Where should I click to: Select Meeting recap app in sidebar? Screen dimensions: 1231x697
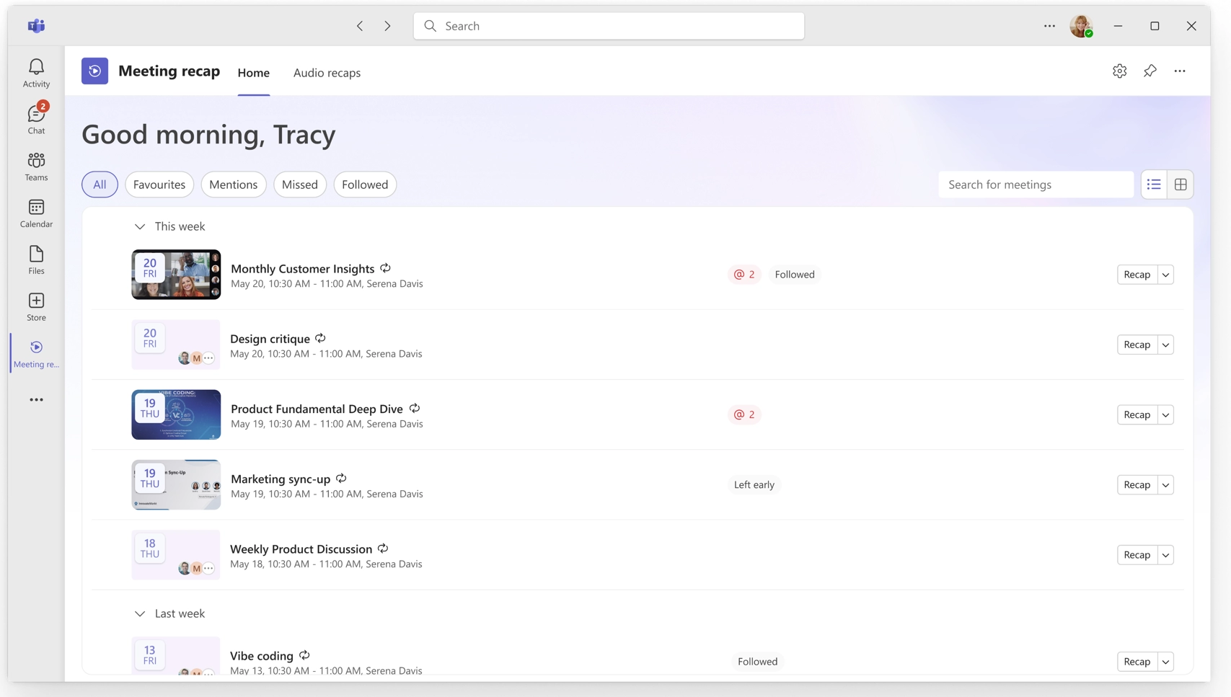[x=36, y=353]
